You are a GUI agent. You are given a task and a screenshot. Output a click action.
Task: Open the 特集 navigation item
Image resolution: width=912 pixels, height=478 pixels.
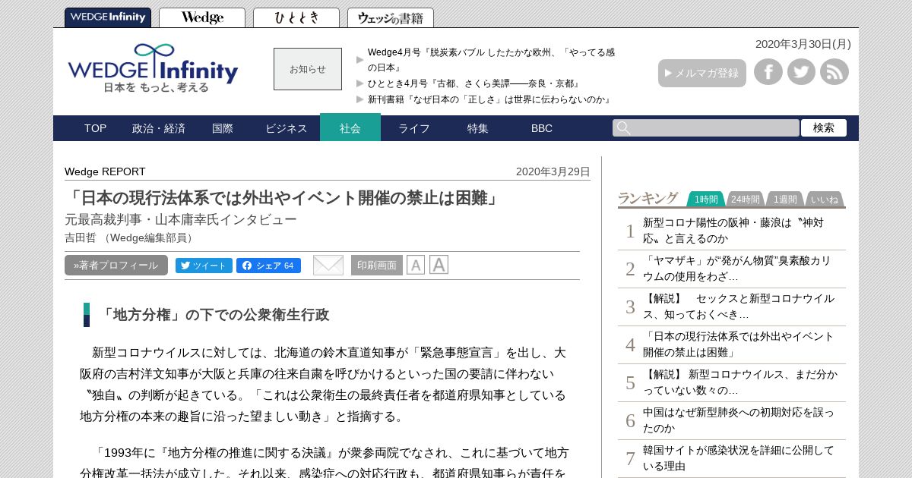click(x=478, y=128)
